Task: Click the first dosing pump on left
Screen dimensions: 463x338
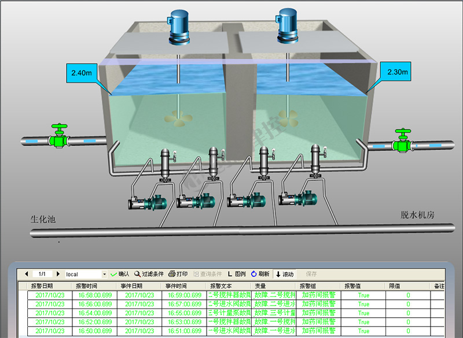Action: click(148, 202)
